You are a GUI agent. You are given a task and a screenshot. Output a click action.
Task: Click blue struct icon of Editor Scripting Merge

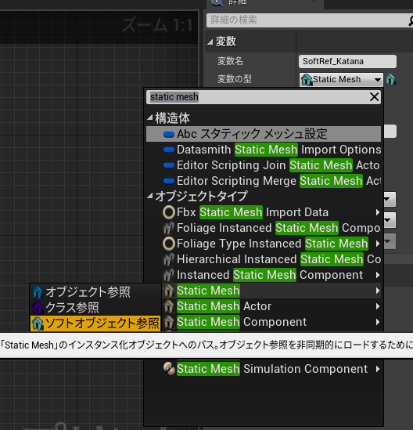(169, 181)
